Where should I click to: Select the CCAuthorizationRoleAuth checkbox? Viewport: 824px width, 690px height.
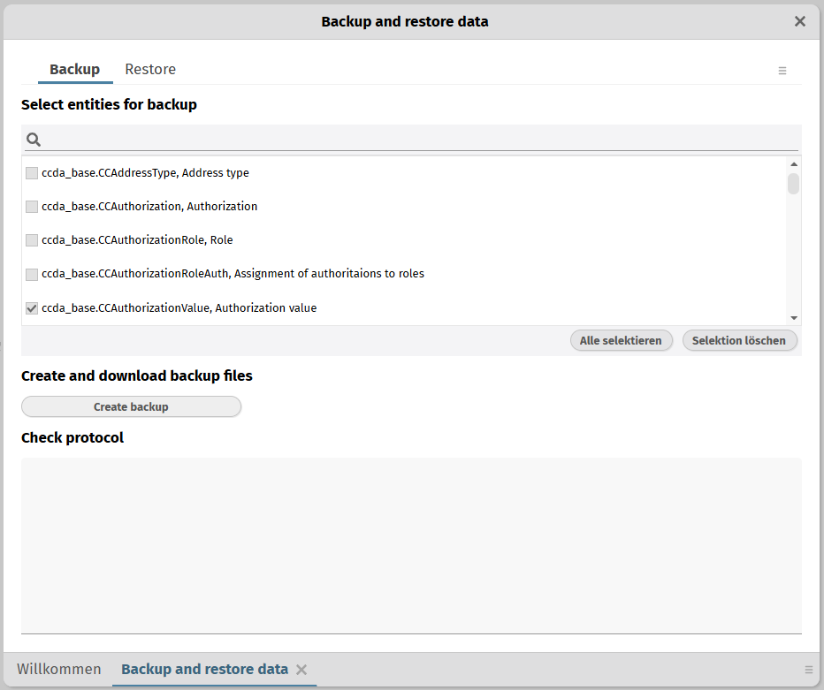32,274
